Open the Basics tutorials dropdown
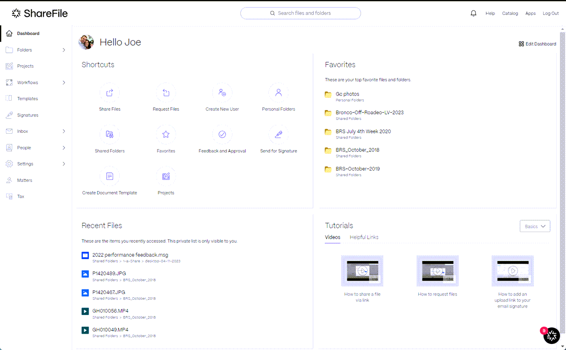 point(535,226)
